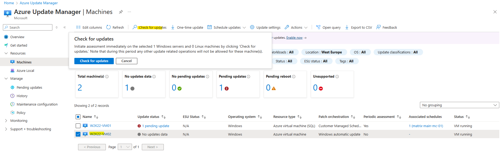Click info icon beside Total machine(s)
The image size is (503, 165).
tap(107, 77)
